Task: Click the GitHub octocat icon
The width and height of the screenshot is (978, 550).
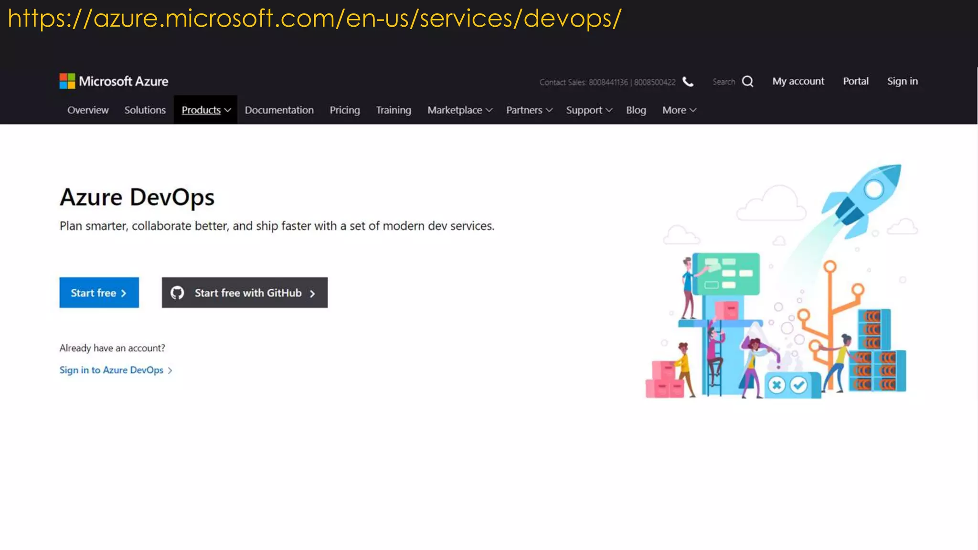Action: coord(177,293)
